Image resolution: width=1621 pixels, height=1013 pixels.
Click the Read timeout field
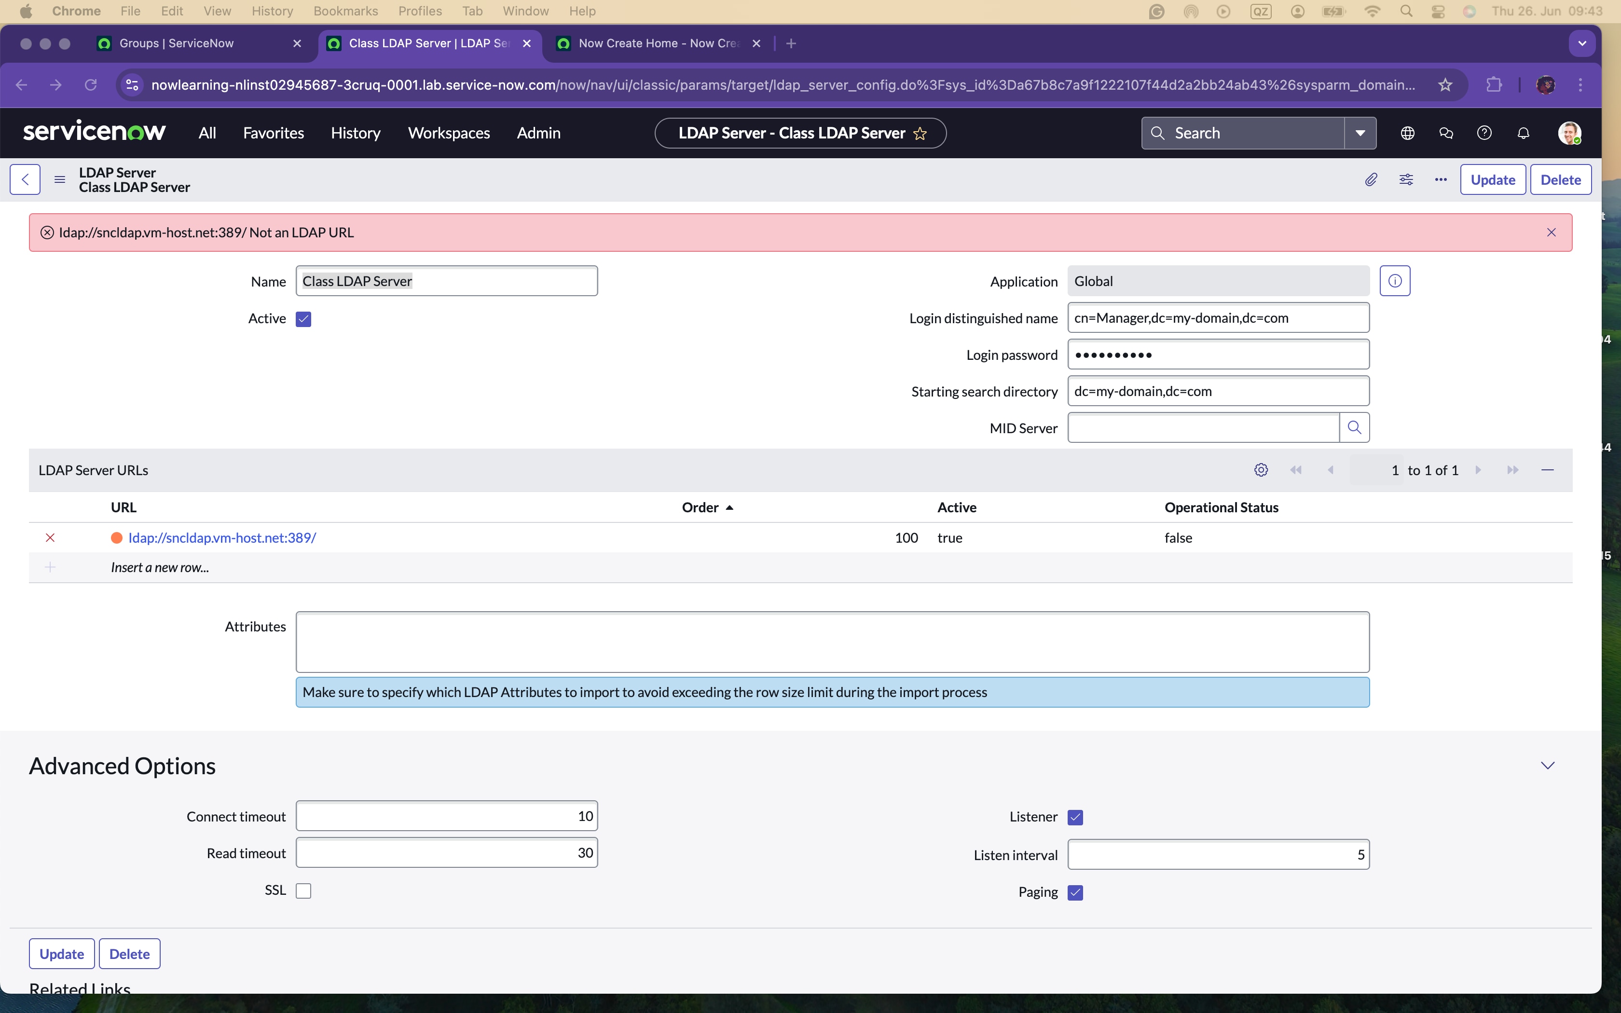pos(447,853)
